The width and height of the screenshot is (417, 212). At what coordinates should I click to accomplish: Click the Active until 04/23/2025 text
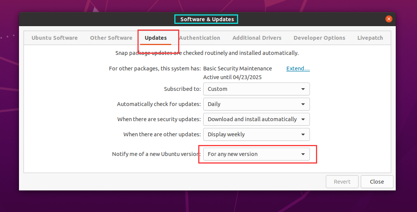click(232, 77)
